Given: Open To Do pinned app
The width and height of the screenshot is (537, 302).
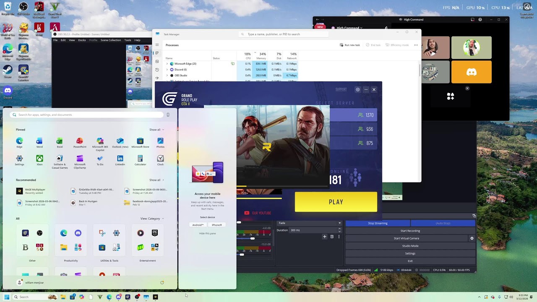Looking at the screenshot, I should 100,160.
